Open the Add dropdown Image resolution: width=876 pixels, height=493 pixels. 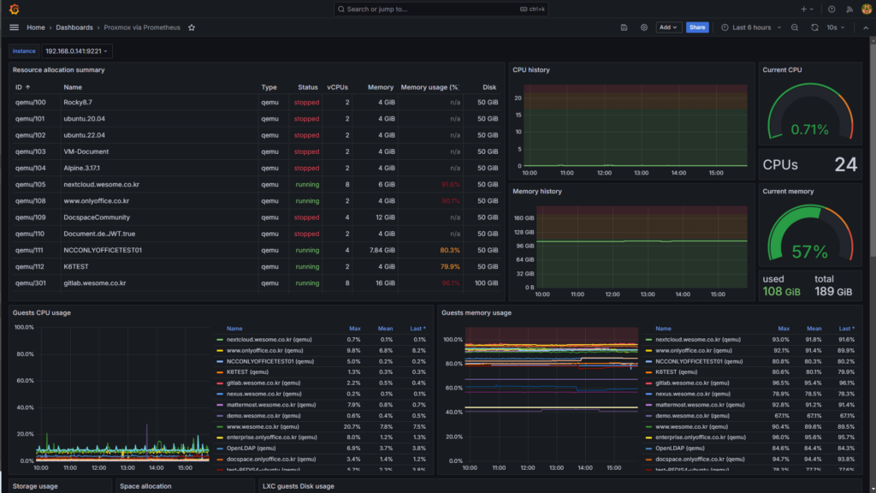tap(667, 27)
